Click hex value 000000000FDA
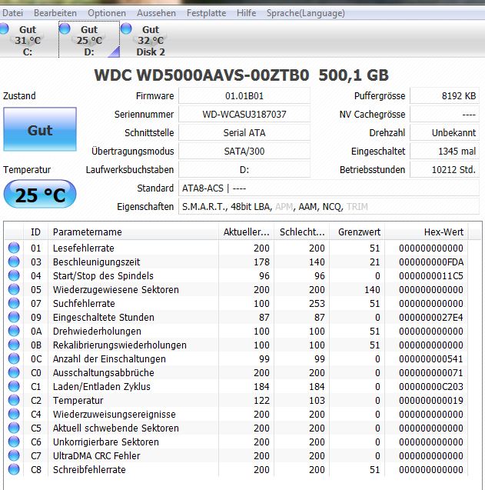Viewport: 485px width, 490px height. pyautogui.click(x=431, y=262)
